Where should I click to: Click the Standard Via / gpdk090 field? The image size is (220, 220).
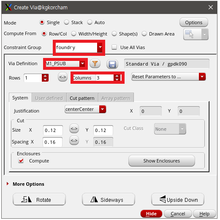(167, 64)
